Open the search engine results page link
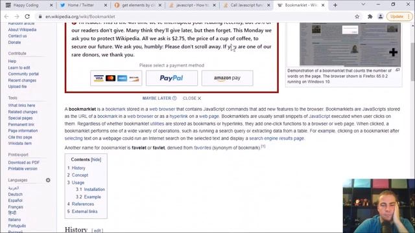Viewport: 415px width, 233px height. (x=277, y=138)
